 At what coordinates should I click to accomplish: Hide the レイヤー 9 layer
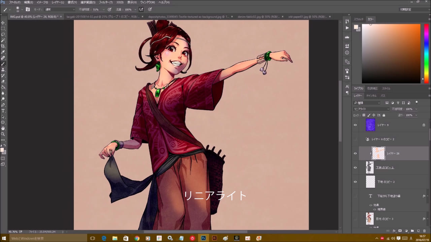[x=355, y=125]
